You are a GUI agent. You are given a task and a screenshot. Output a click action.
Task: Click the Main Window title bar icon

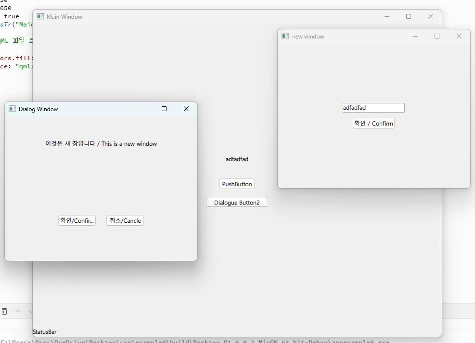40,17
